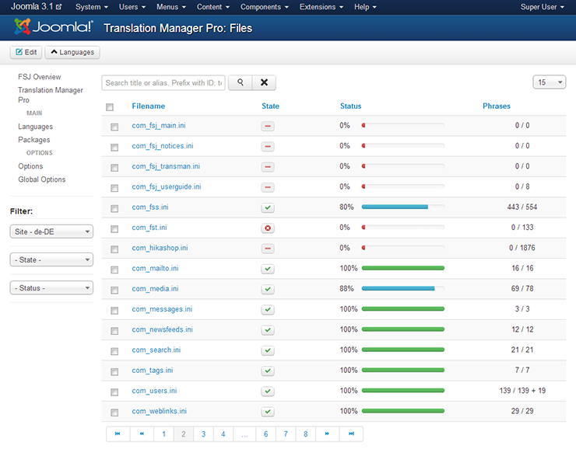Click the 88% progress bar for com_media.ini
This screenshot has height=456, width=576.
point(403,289)
